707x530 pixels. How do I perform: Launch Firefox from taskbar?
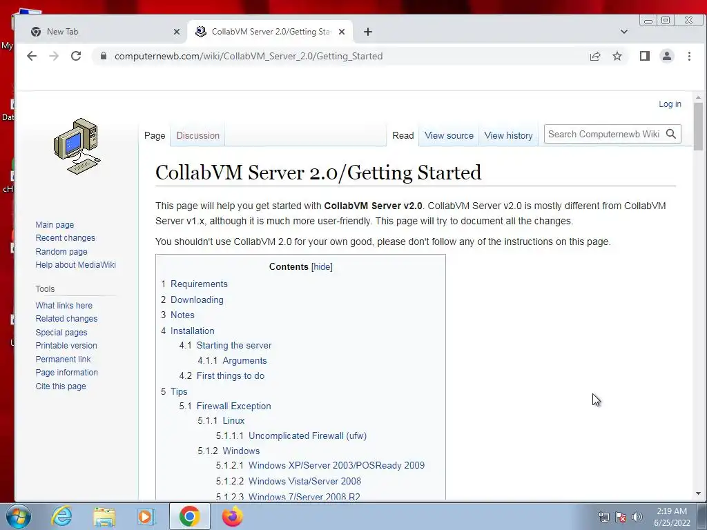(232, 516)
